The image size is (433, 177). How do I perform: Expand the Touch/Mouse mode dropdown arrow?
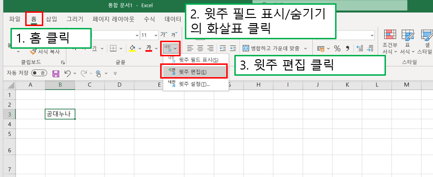(x=106, y=73)
